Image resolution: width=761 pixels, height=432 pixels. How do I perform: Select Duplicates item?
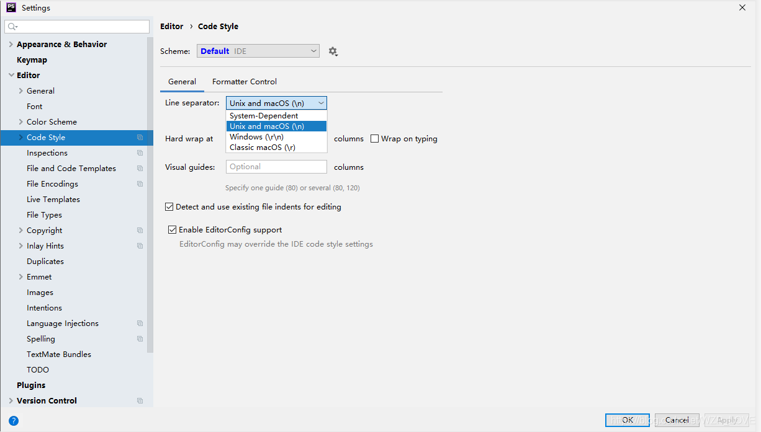pos(45,262)
